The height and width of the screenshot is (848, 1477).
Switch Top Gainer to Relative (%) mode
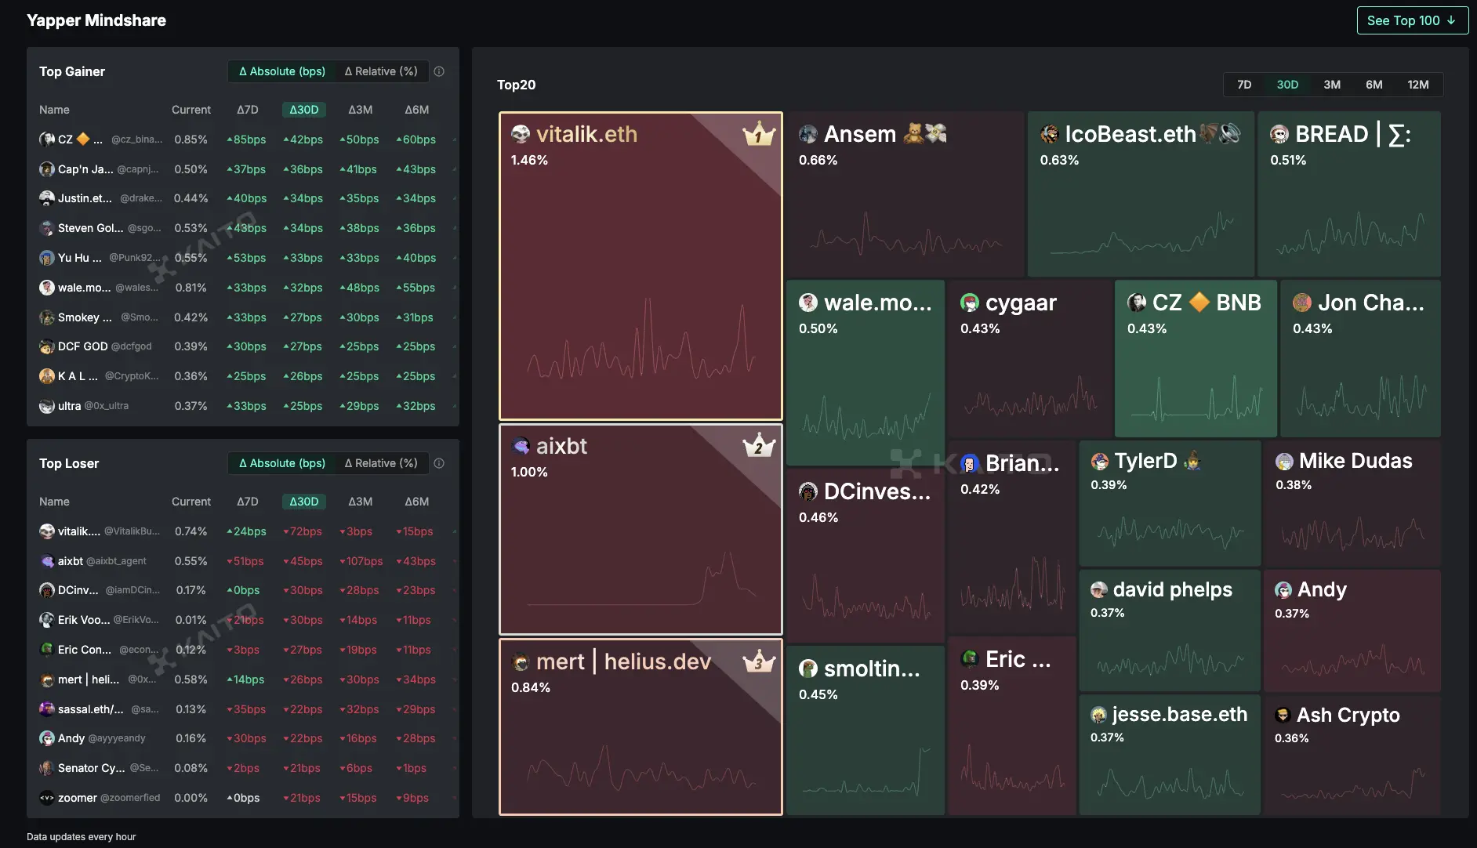click(381, 71)
